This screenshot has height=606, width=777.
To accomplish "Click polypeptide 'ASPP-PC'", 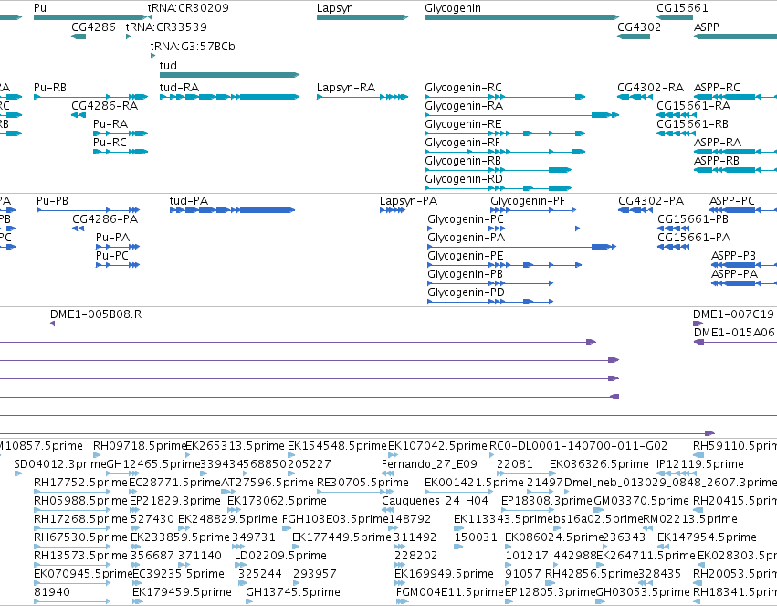I will [x=732, y=201].
